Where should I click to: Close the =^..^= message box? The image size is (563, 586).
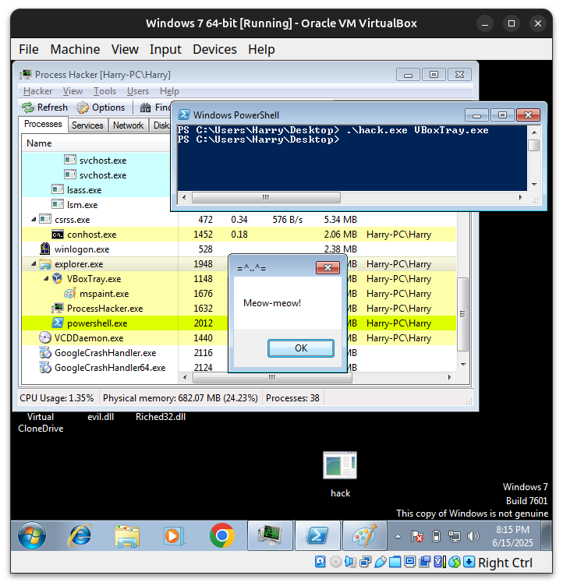pyautogui.click(x=328, y=267)
